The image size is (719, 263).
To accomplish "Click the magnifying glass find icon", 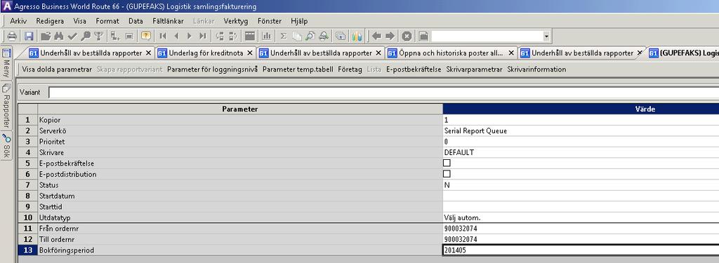I will click(x=85, y=36).
